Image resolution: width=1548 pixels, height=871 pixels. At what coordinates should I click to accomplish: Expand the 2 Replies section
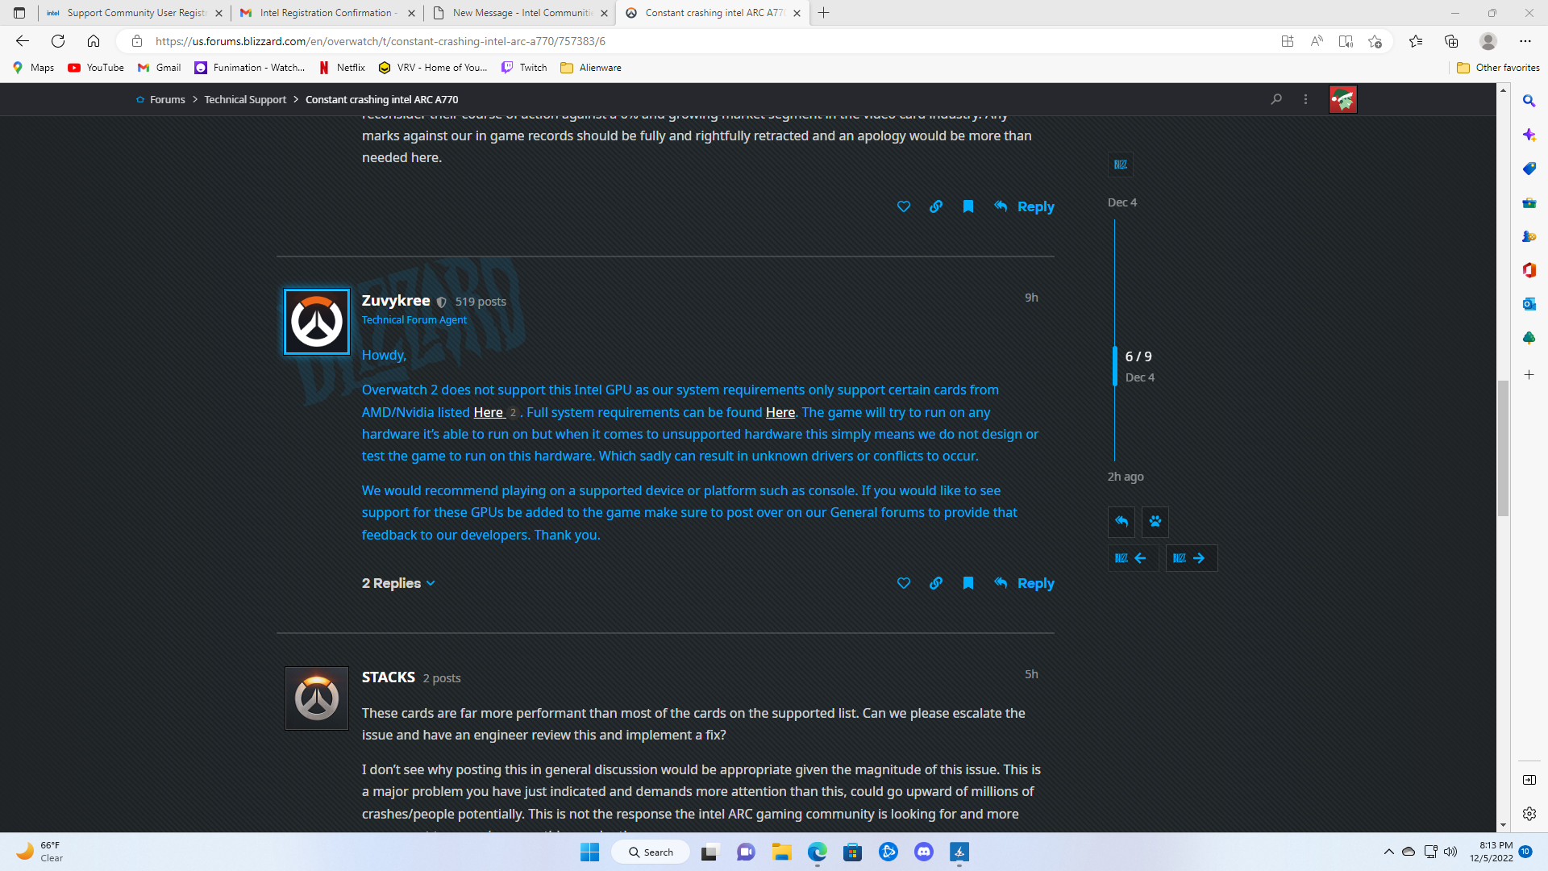click(x=398, y=582)
